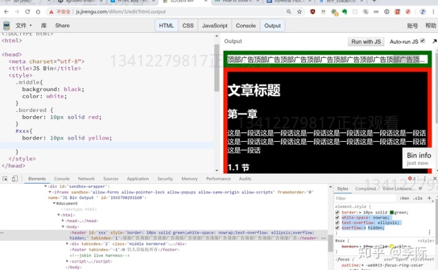438x270 pixels.
Task: Switch to the Computed styles tab
Action: pos(366,189)
